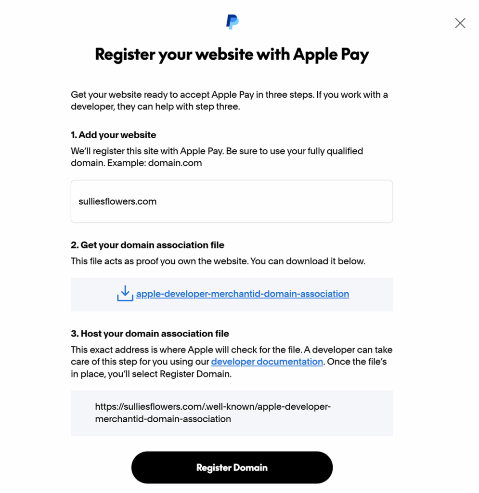Click inside the fully qualified domain text box
The height and width of the screenshot is (493, 479).
232,201
